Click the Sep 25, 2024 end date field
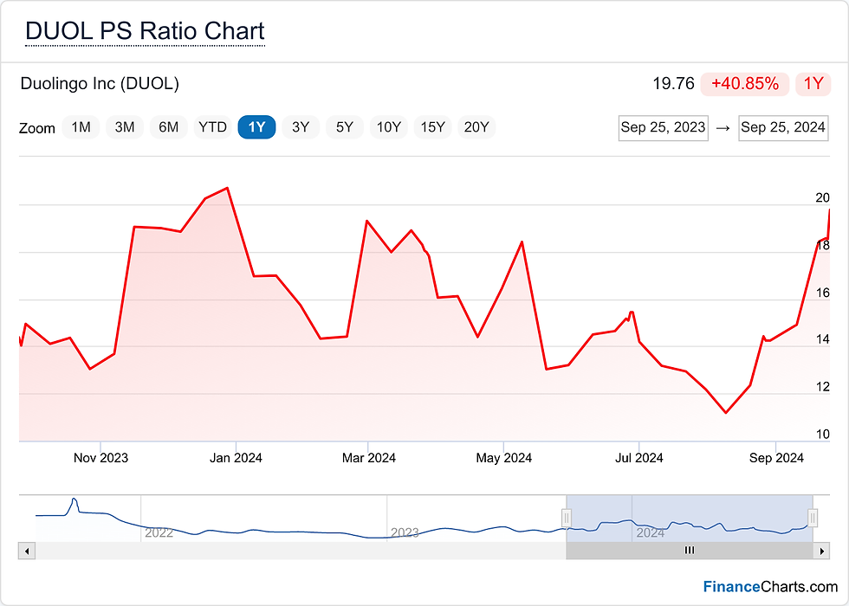 [783, 128]
